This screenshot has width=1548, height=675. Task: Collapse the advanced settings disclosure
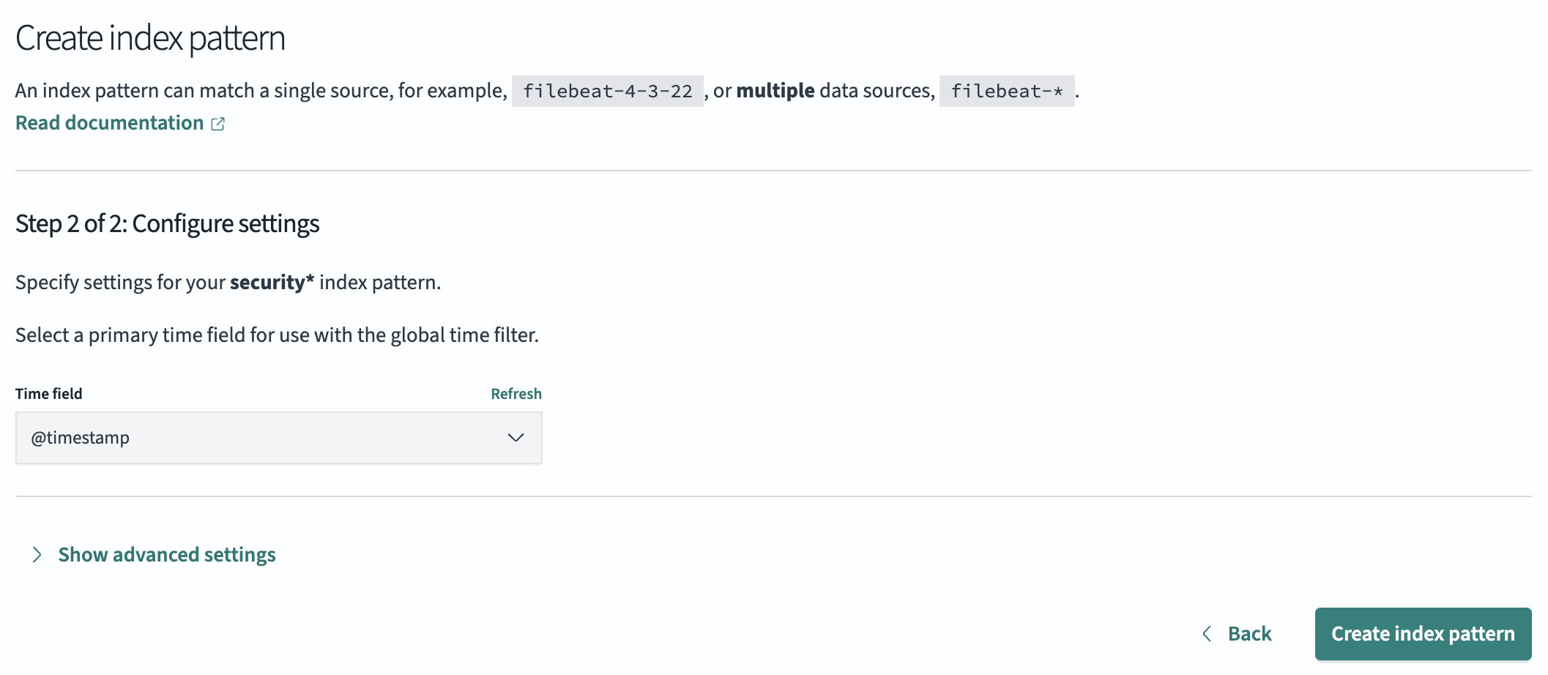pyautogui.click(x=167, y=555)
